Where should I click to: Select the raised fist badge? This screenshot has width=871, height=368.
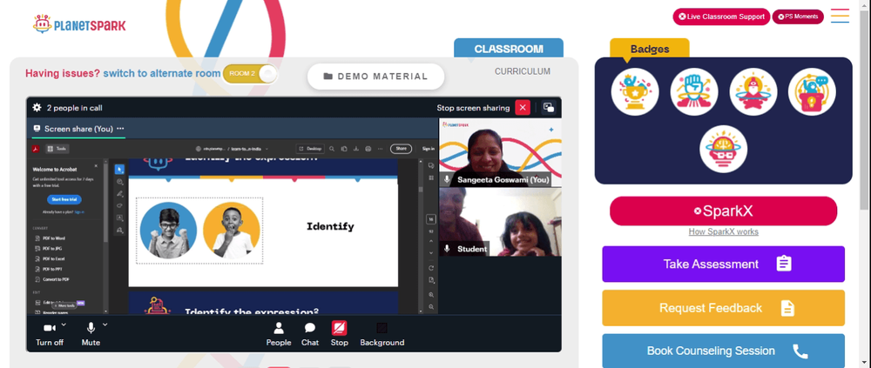[x=694, y=92]
